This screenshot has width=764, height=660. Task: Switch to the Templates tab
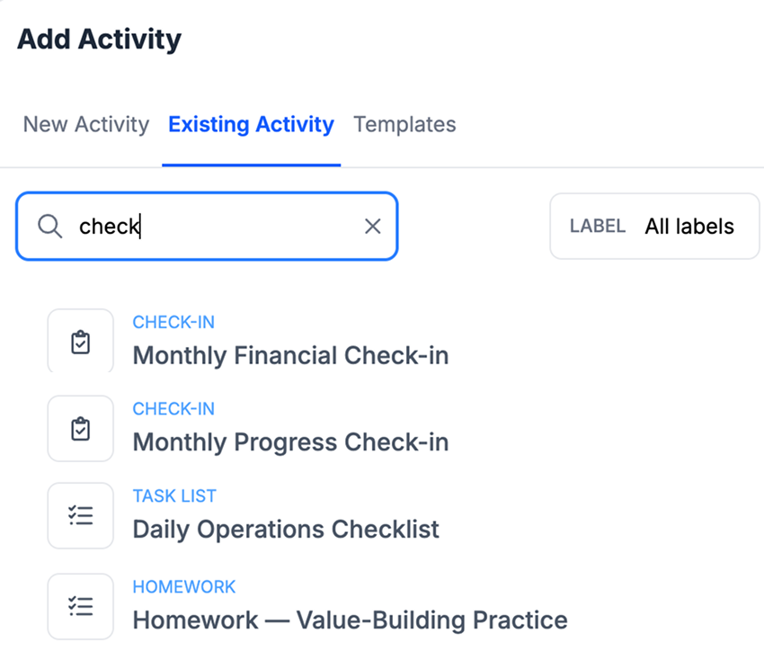click(x=404, y=124)
